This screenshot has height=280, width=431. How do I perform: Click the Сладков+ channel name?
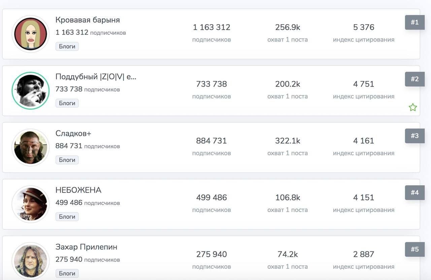coord(73,133)
